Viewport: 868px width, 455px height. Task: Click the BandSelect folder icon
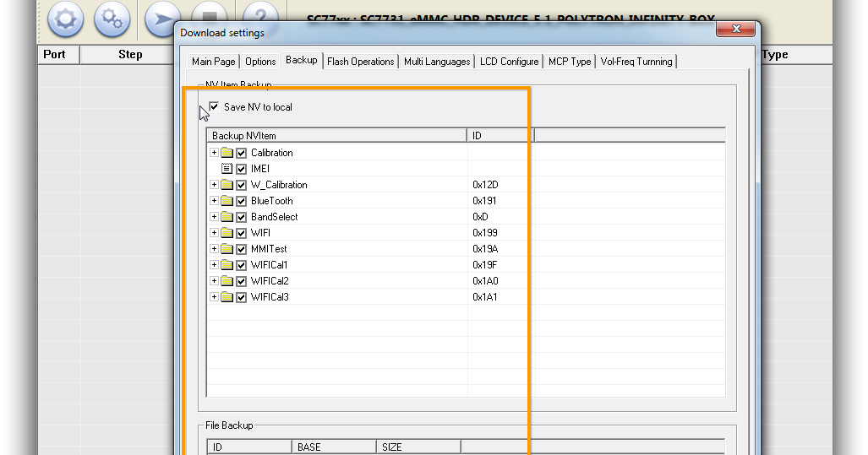(227, 217)
